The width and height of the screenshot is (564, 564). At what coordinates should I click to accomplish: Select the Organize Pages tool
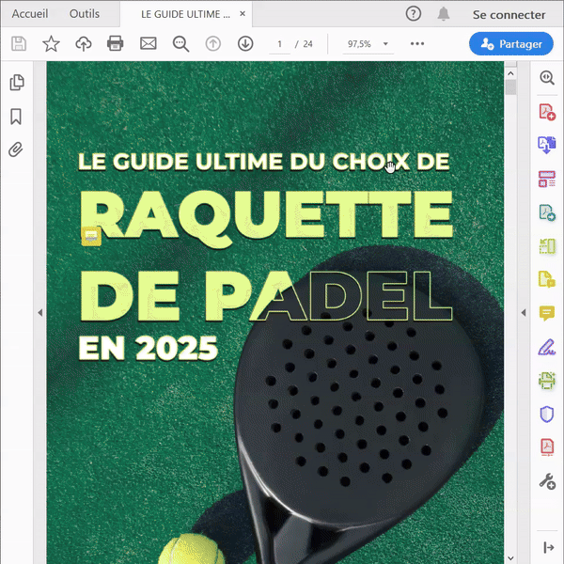[547, 246]
